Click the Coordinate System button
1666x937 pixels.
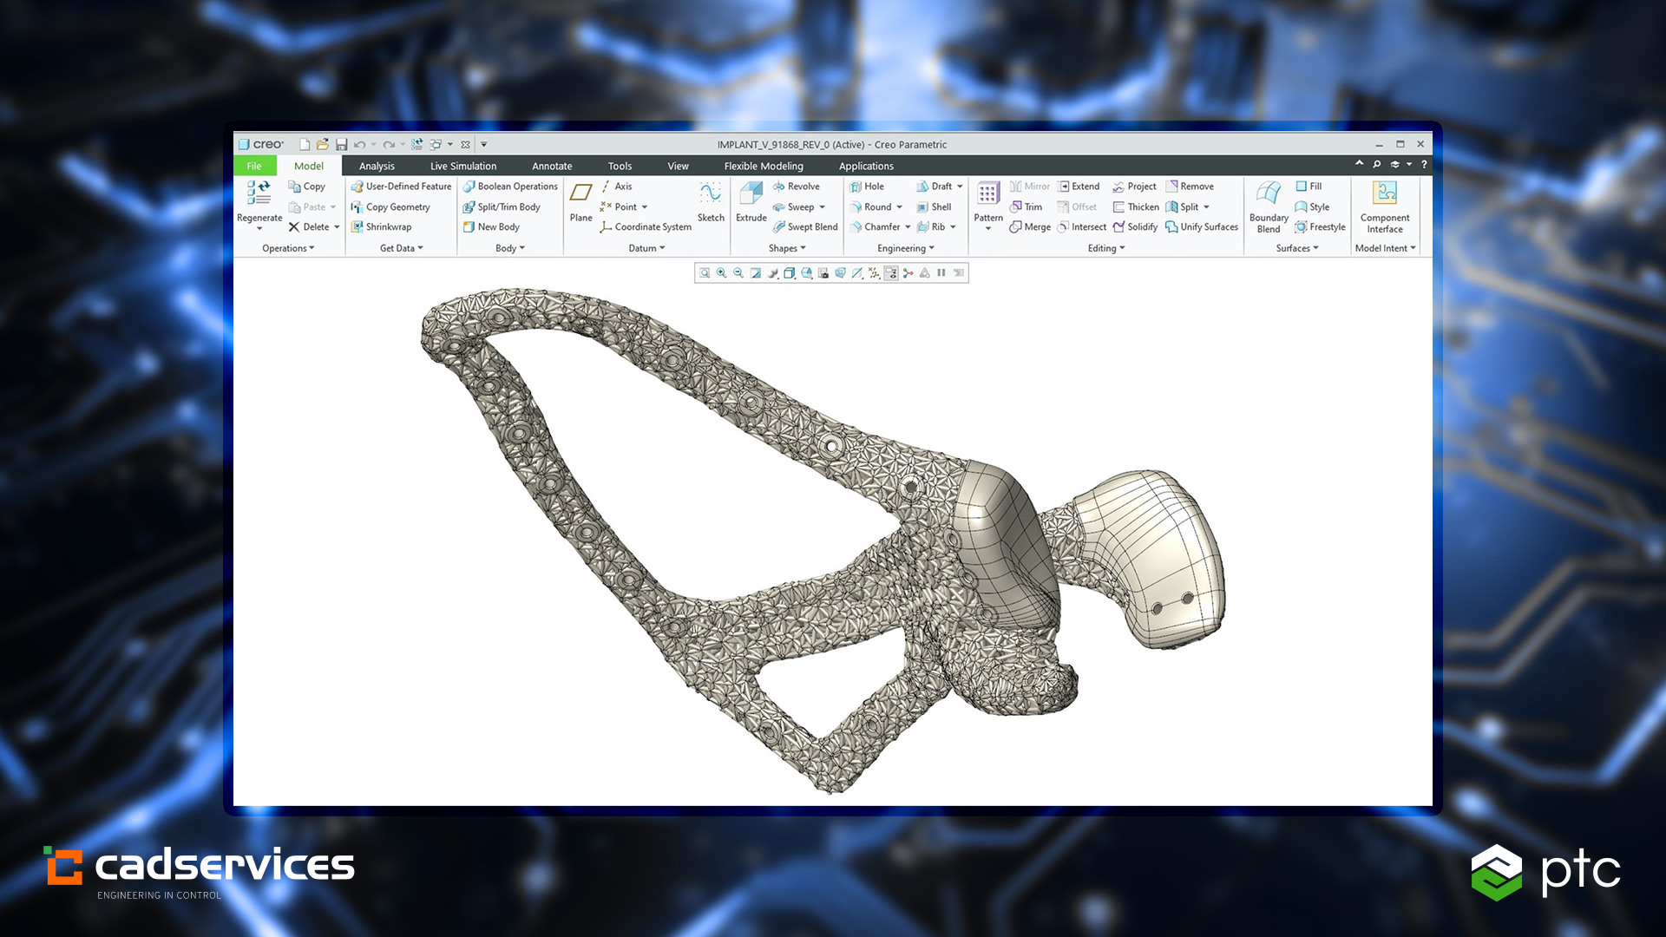[x=646, y=227]
